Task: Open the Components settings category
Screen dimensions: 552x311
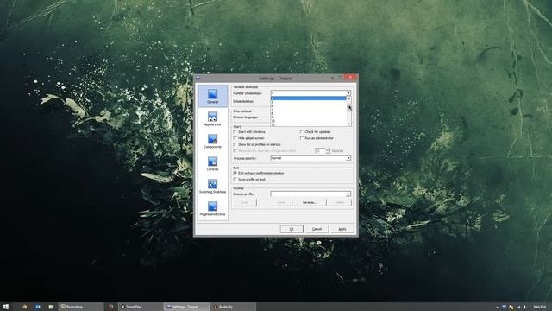Action: [213, 141]
